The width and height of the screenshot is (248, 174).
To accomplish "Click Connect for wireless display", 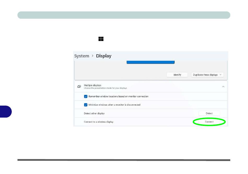I will [209, 122].
